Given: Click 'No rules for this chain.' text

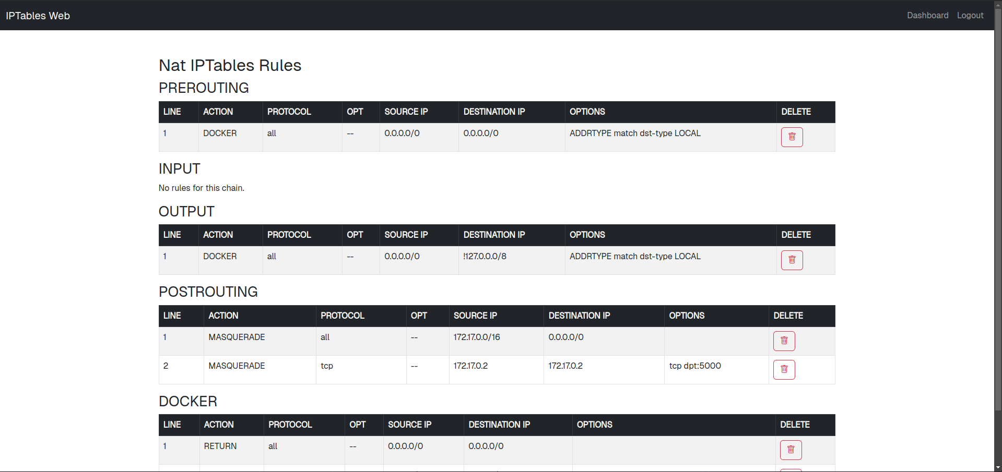Looking at the screenshot, I should (x=201, y=188).
